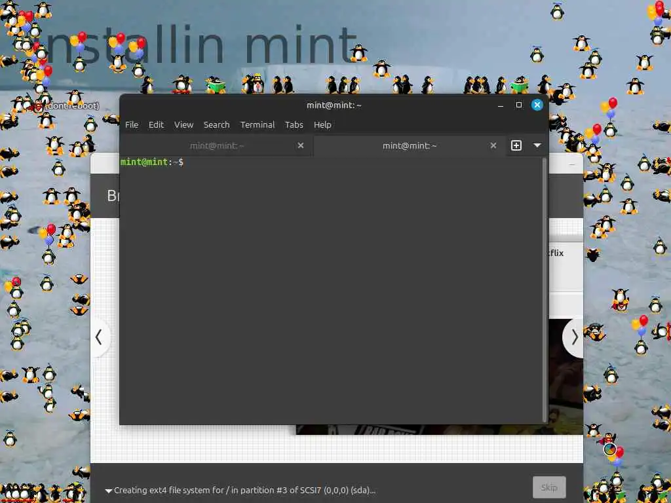Image resolution: width=671 pixels, height=503 pixels.
Task: Maximize the terminal window
Action: point(519,105)
